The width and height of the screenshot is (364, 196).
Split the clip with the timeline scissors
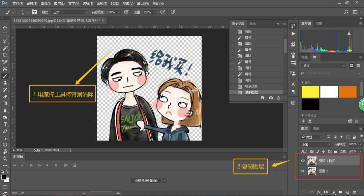tap(66, 165)
